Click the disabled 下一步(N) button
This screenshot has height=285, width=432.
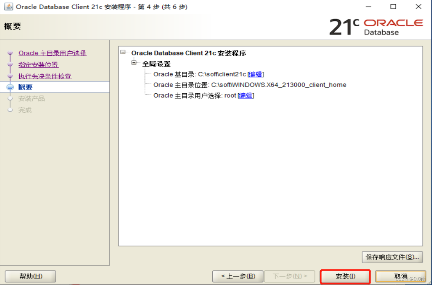[289, 276]
